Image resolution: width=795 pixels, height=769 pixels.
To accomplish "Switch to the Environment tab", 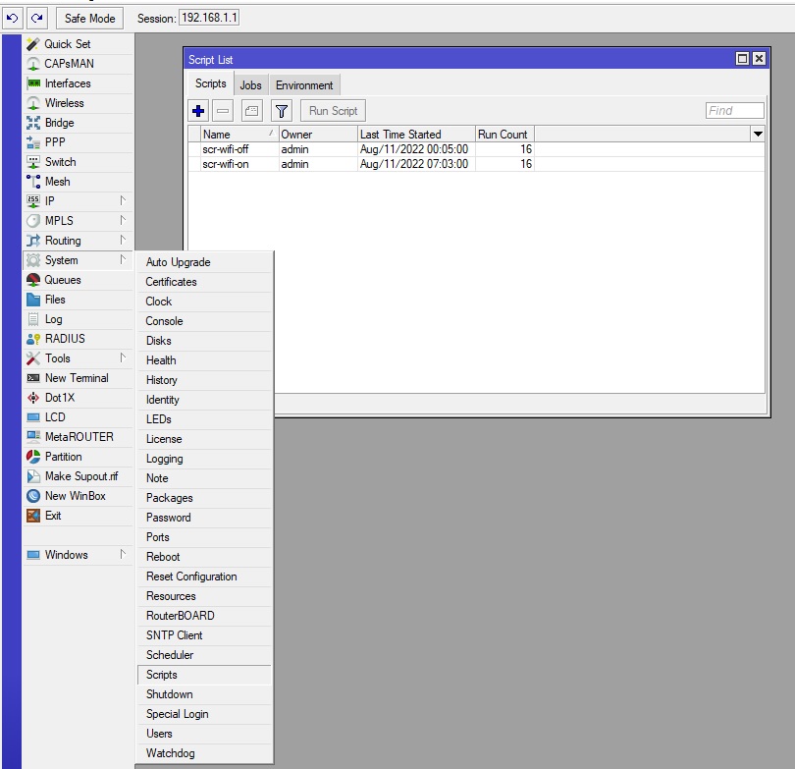I will coord(304,85).
